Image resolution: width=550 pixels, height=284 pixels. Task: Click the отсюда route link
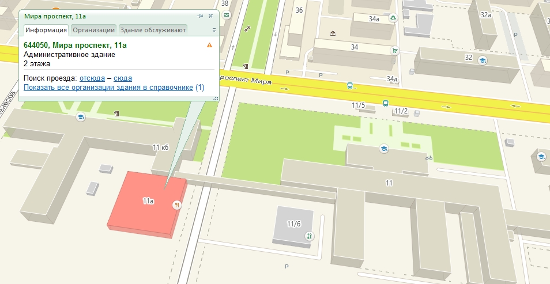click(92, 78)
